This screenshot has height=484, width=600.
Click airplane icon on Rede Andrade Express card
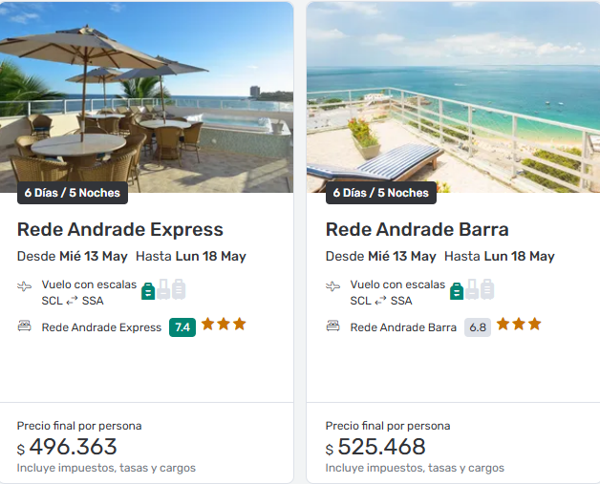pos(25,286)
